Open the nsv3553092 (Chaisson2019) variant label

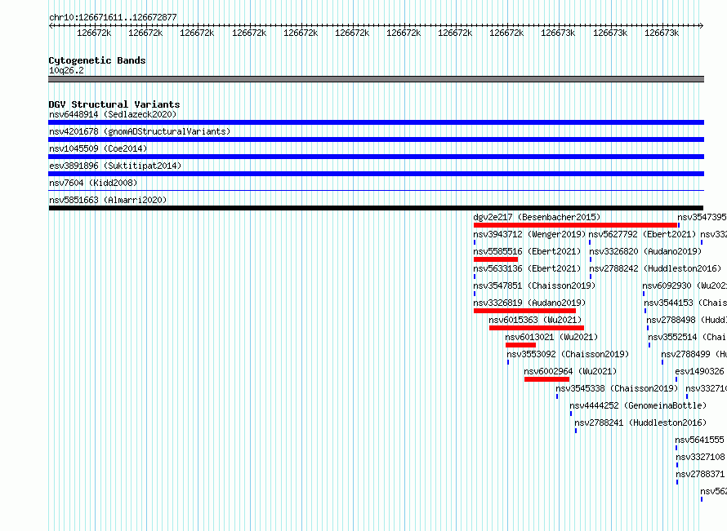[568, 354]
